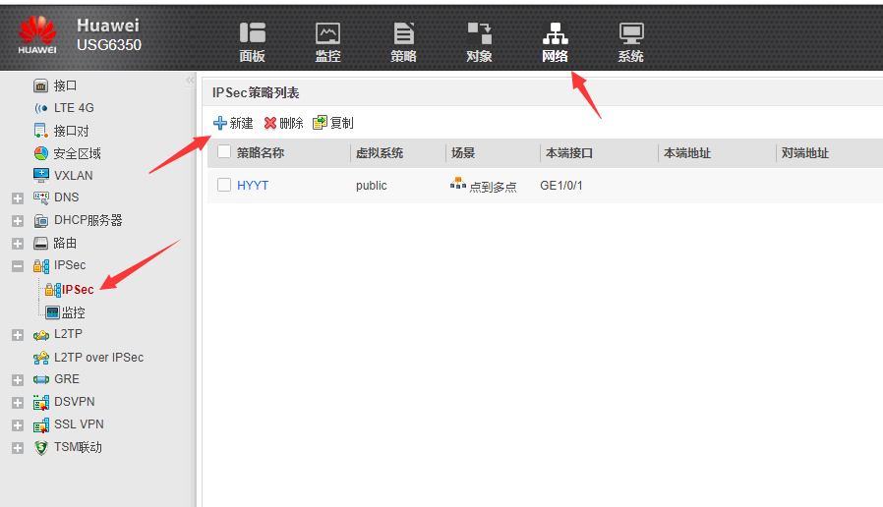Select 监控 under IPSec in sidebar
Screen dimensions: 883x507
click(73, 312)
